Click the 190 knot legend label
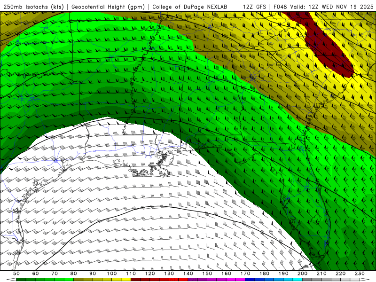 283,274
